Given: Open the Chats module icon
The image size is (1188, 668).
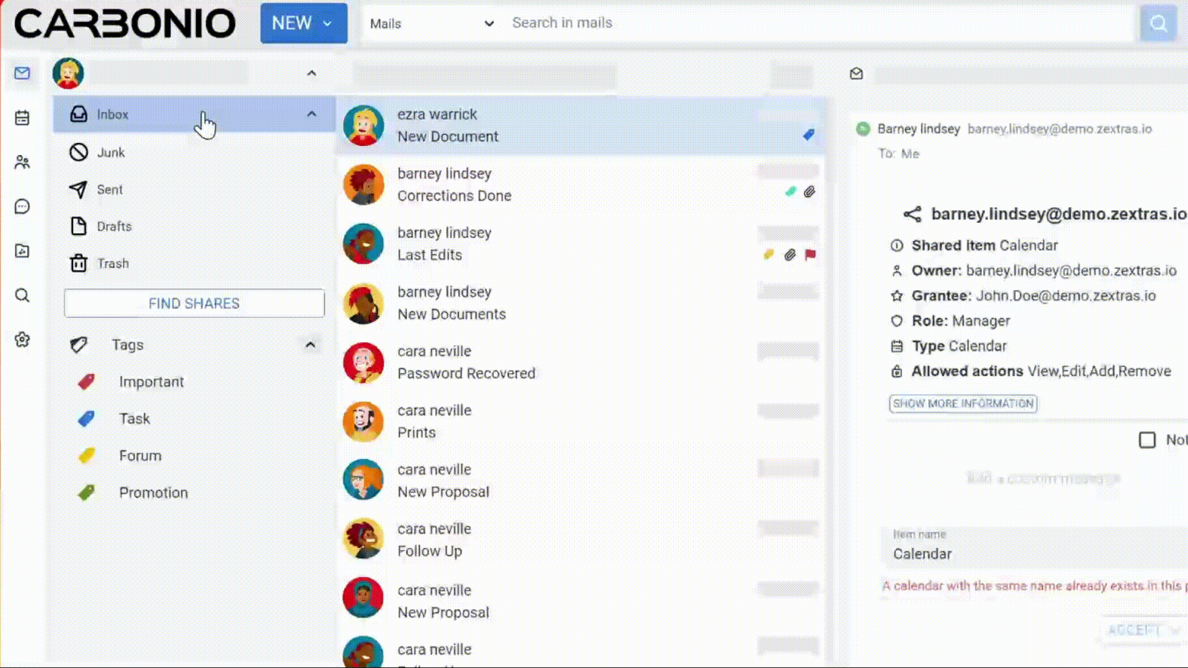Looking at the screenshot, I should point(22,207).
